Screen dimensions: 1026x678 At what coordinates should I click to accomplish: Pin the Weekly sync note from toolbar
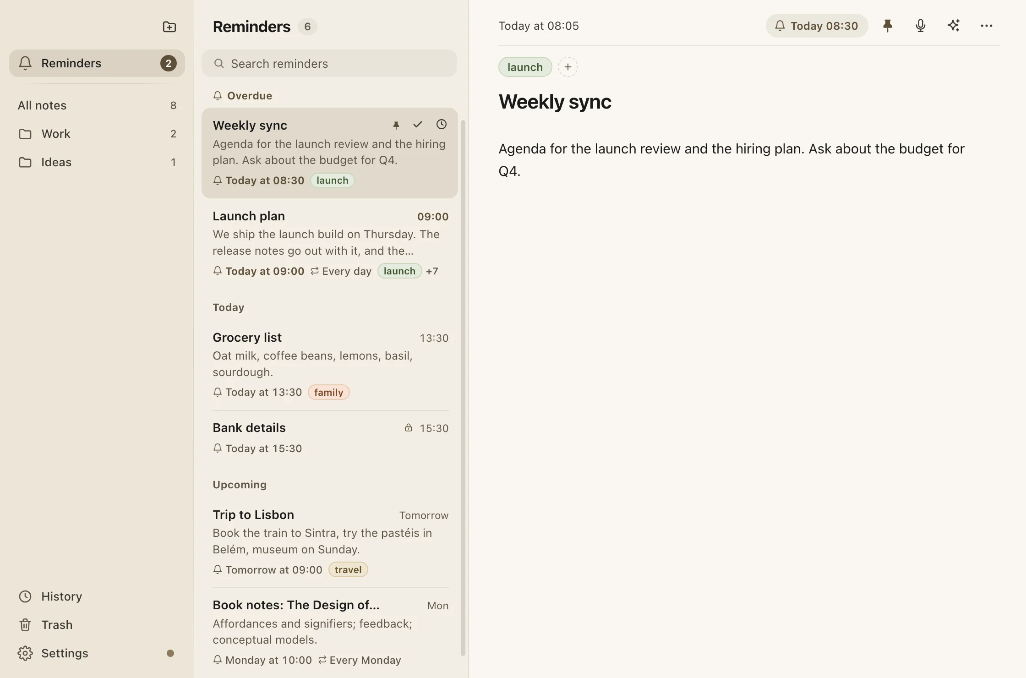887,26
